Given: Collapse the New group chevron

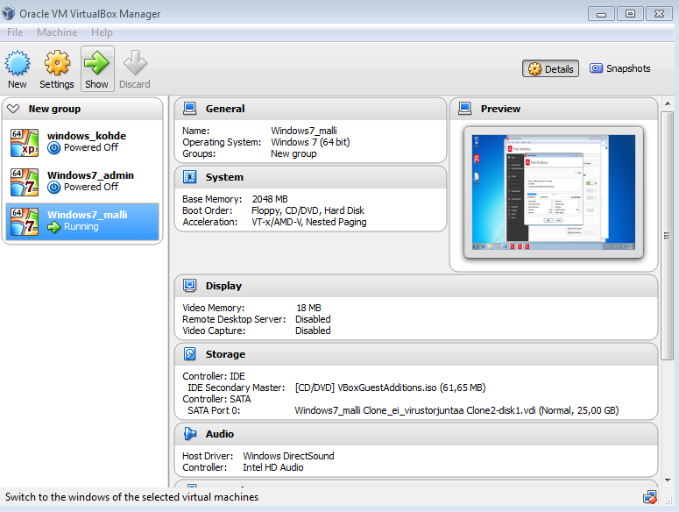Looking at the screenshot, I should coord(13,109).
